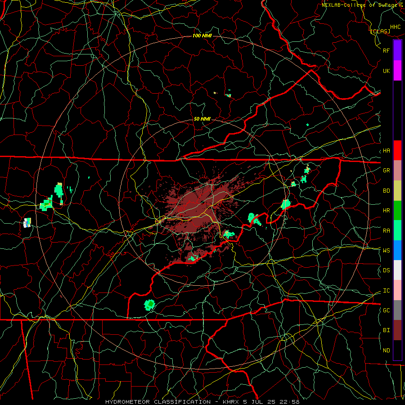Click the HR dark green legend swatch
This screenshot has height=405, width=405.
[397, 210]
